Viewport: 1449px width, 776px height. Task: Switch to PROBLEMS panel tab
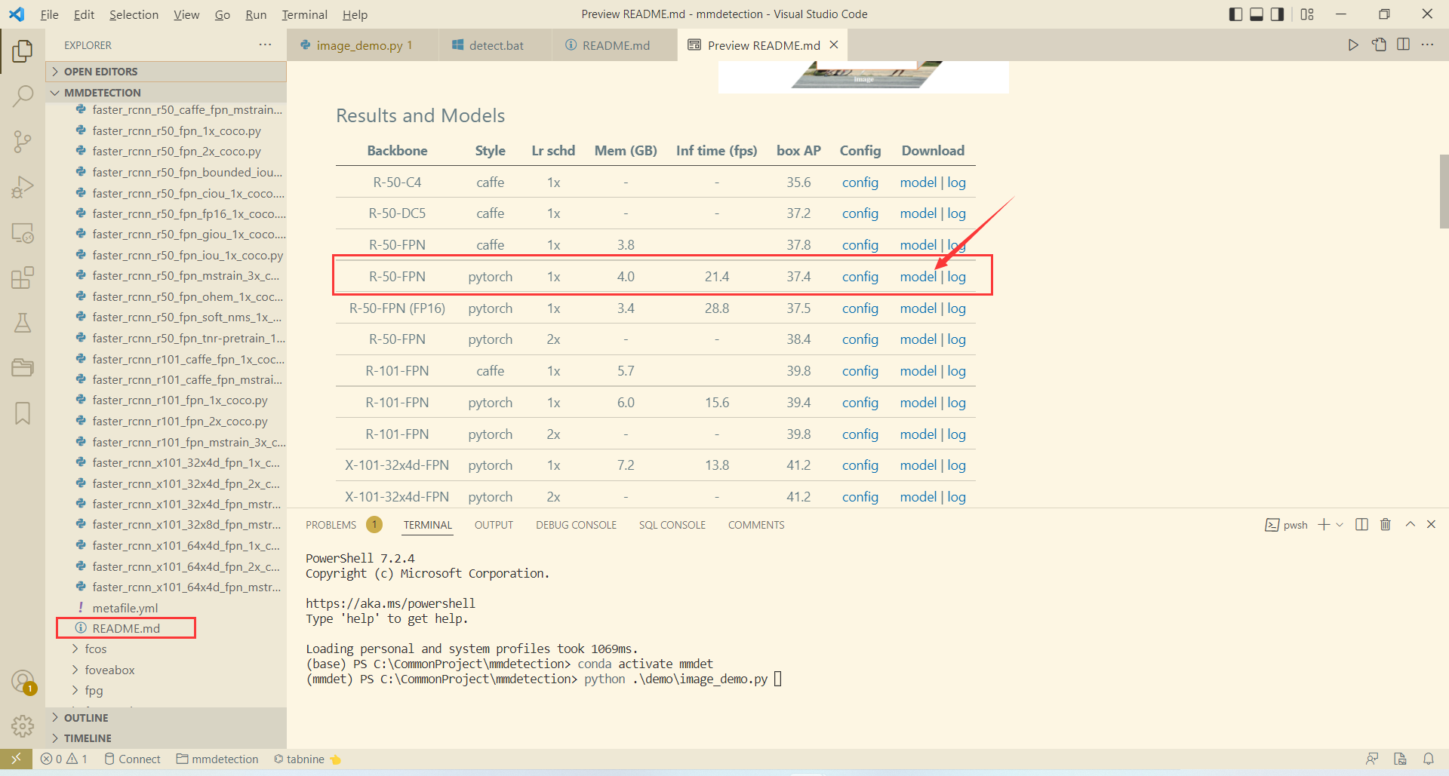pyautogui.click(x=331, y=525)
